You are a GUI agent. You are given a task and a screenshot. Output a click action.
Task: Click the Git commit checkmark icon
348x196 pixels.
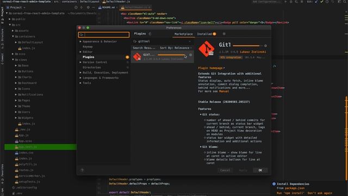coord(321,2)
